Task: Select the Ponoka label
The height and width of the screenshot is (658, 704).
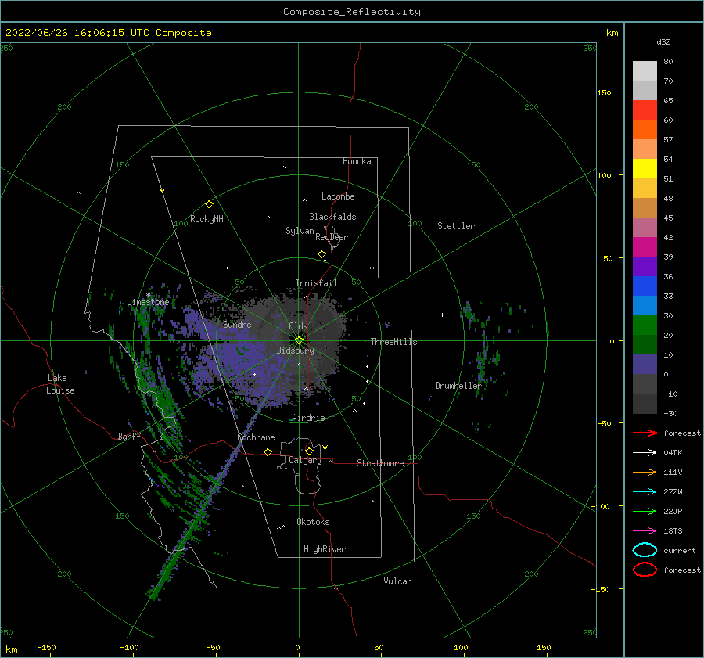Action: pyautogui.click(x=357, y=161)
